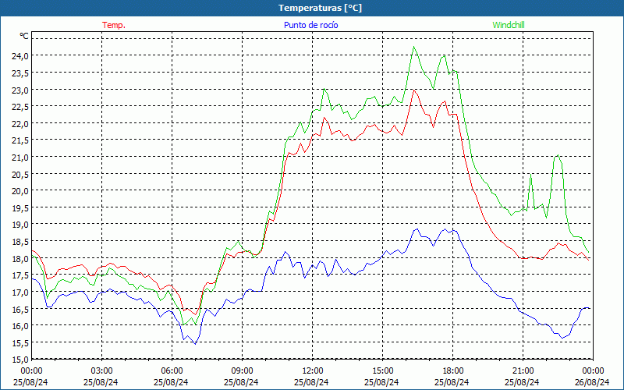Click the 15,5 y-axis value
Image resolution: width=624 pixels, height=390 pixels.
(20, 342)
